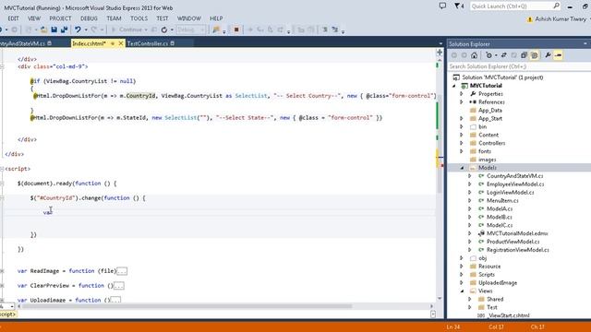
Task: Switch to CountryAndStateVM.cs editor tab
Action: [x=22, y=43]
